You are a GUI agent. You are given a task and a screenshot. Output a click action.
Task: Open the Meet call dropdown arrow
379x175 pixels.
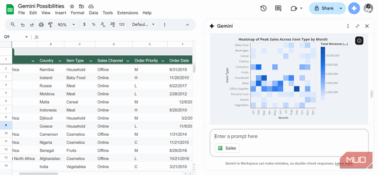click(301, 8)
